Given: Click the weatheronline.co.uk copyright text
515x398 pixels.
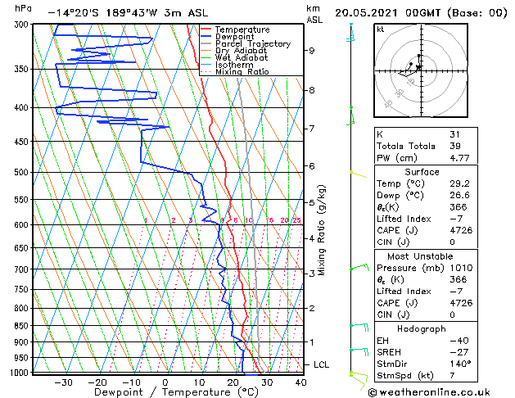Looking at the screenshot, I should coord(429,392).
